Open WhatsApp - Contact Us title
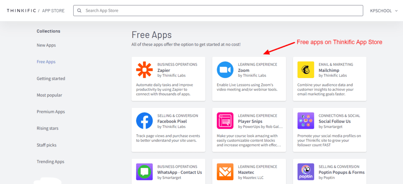403x184 pixels. pos(179,172)
